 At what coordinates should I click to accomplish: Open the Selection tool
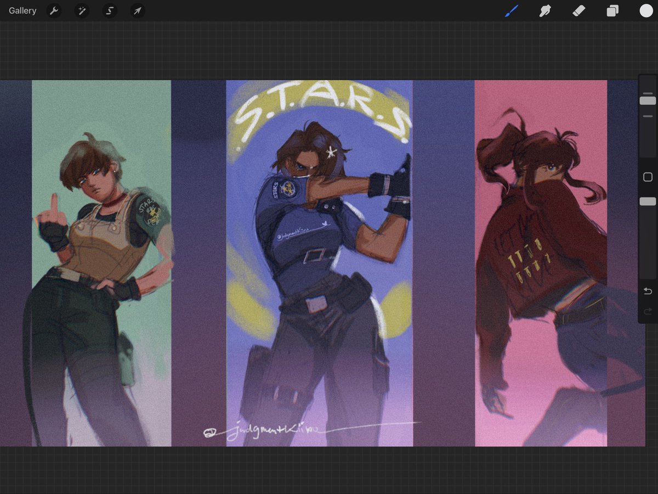click(x=110, y=10)
